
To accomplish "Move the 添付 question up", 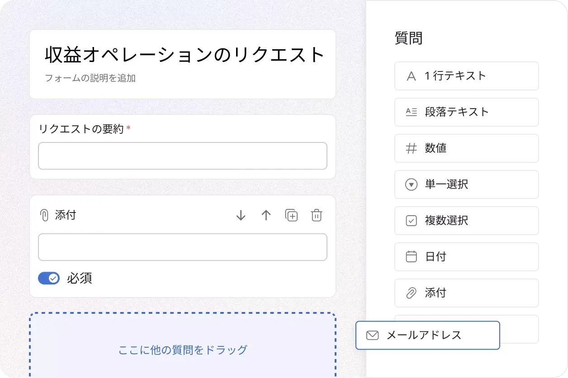I will (266, 216).
